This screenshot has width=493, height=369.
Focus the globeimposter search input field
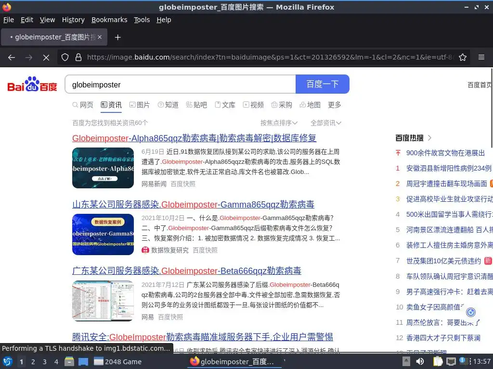(x=181, y=84)
